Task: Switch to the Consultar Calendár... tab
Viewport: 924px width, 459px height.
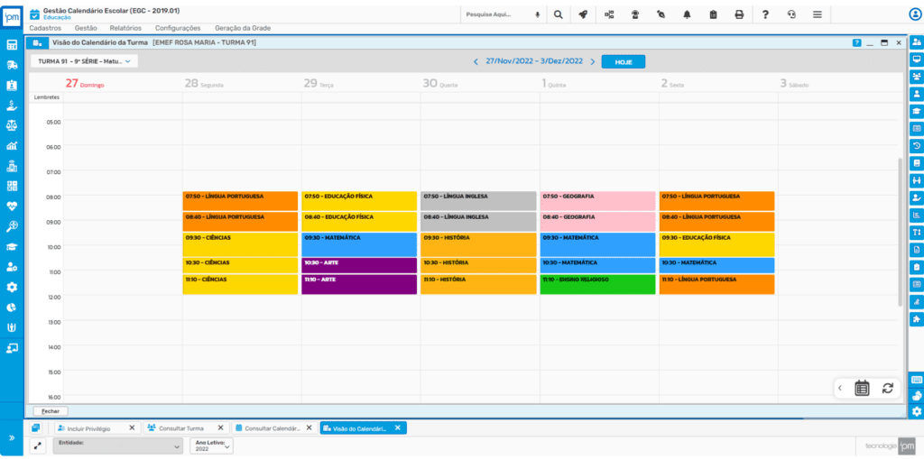Action: pos(273,428)
